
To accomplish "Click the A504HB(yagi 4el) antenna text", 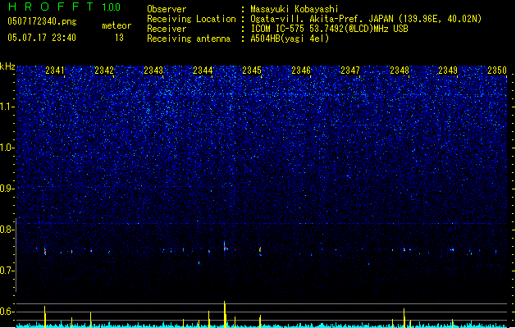I will tap(290, 39).
